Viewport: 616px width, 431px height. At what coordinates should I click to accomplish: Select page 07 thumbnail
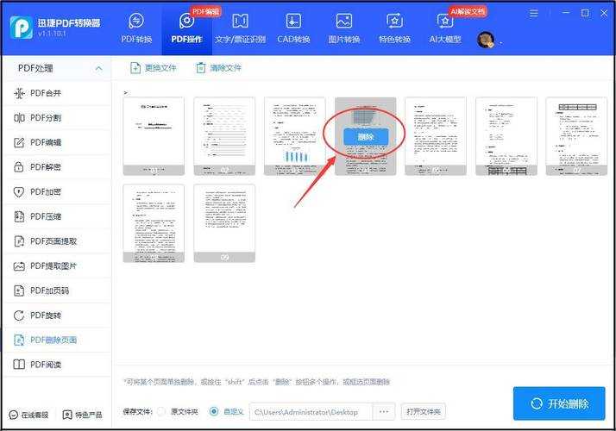576,136
